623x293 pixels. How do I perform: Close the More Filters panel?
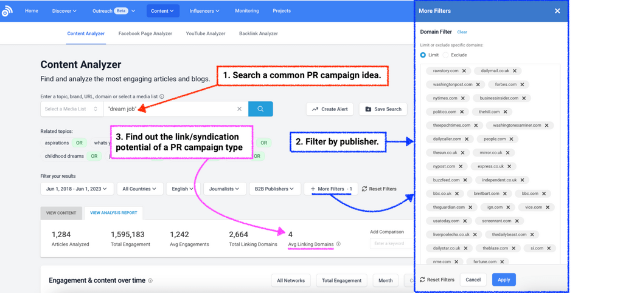(x=557, y=11)
